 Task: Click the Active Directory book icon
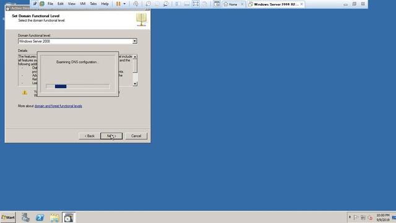(x=142, y=20)
